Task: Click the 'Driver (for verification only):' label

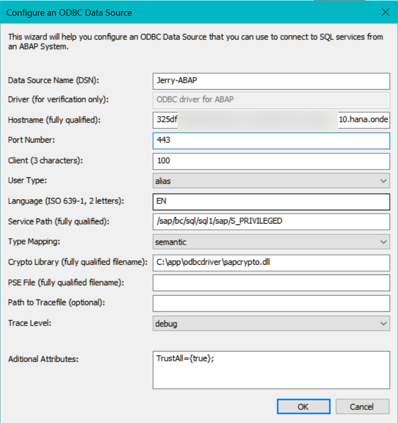Action: tap(58, 100)
